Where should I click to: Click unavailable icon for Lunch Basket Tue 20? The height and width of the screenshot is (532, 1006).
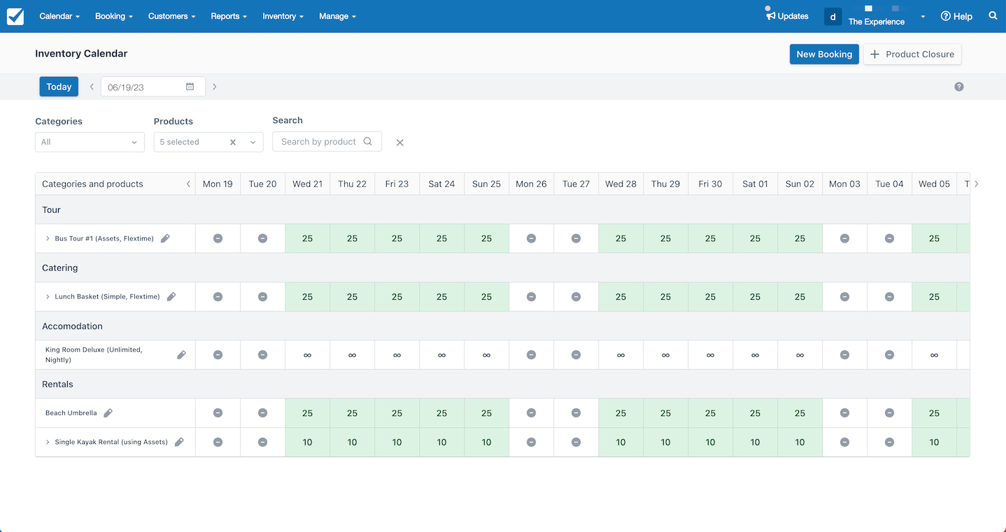point(262,296)
